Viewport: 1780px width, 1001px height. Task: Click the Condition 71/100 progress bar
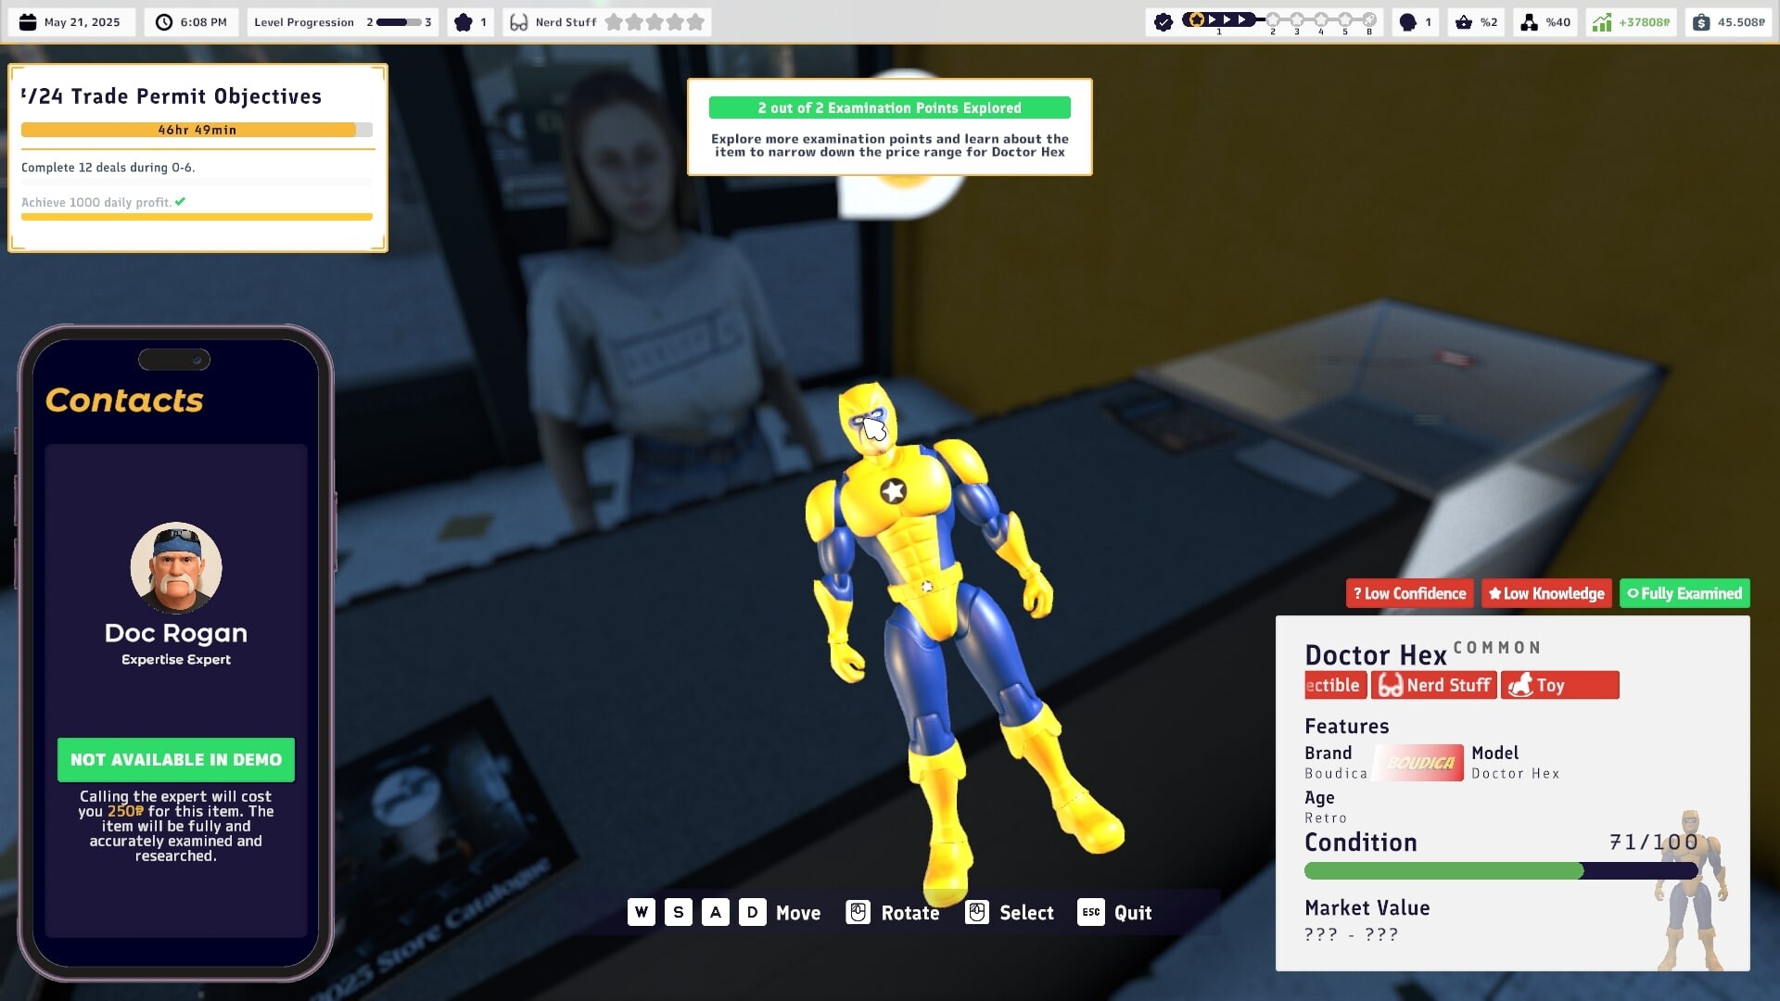coord(1502,871)
